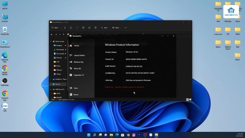Close the ShowKeyPlus window

(x=173, y=36)
